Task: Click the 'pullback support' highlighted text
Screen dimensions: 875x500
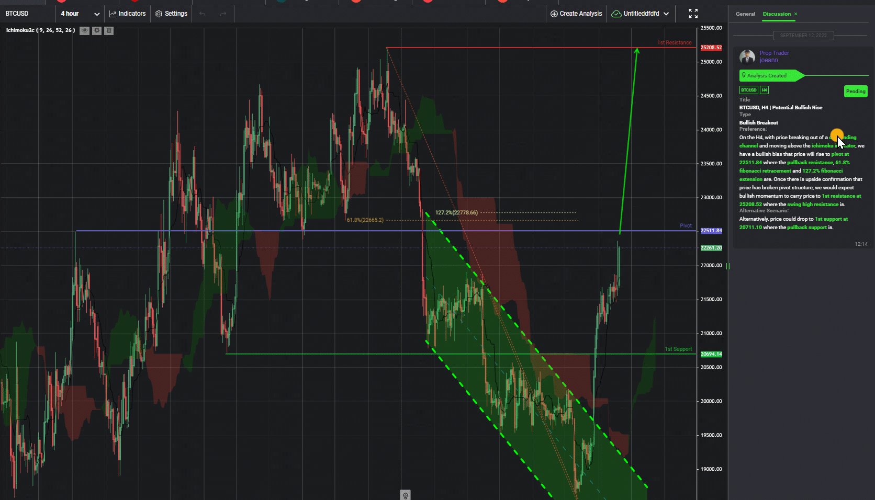Action: [807, 228]
